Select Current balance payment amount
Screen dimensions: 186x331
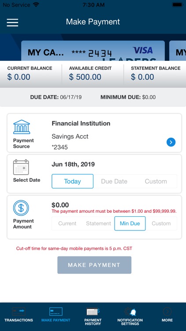(x=67, y=223)
